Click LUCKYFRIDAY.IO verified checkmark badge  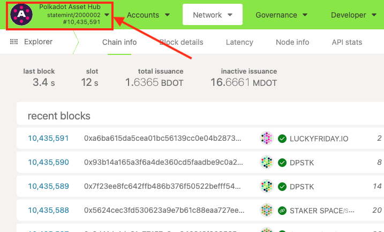click(282, 139)
